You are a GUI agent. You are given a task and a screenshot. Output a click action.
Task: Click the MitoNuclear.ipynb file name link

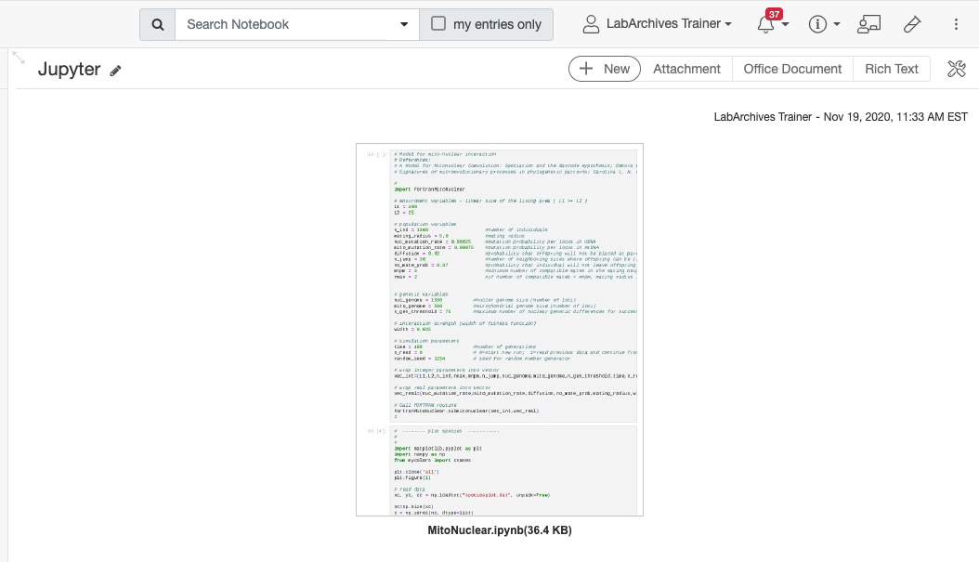[500, 530]
